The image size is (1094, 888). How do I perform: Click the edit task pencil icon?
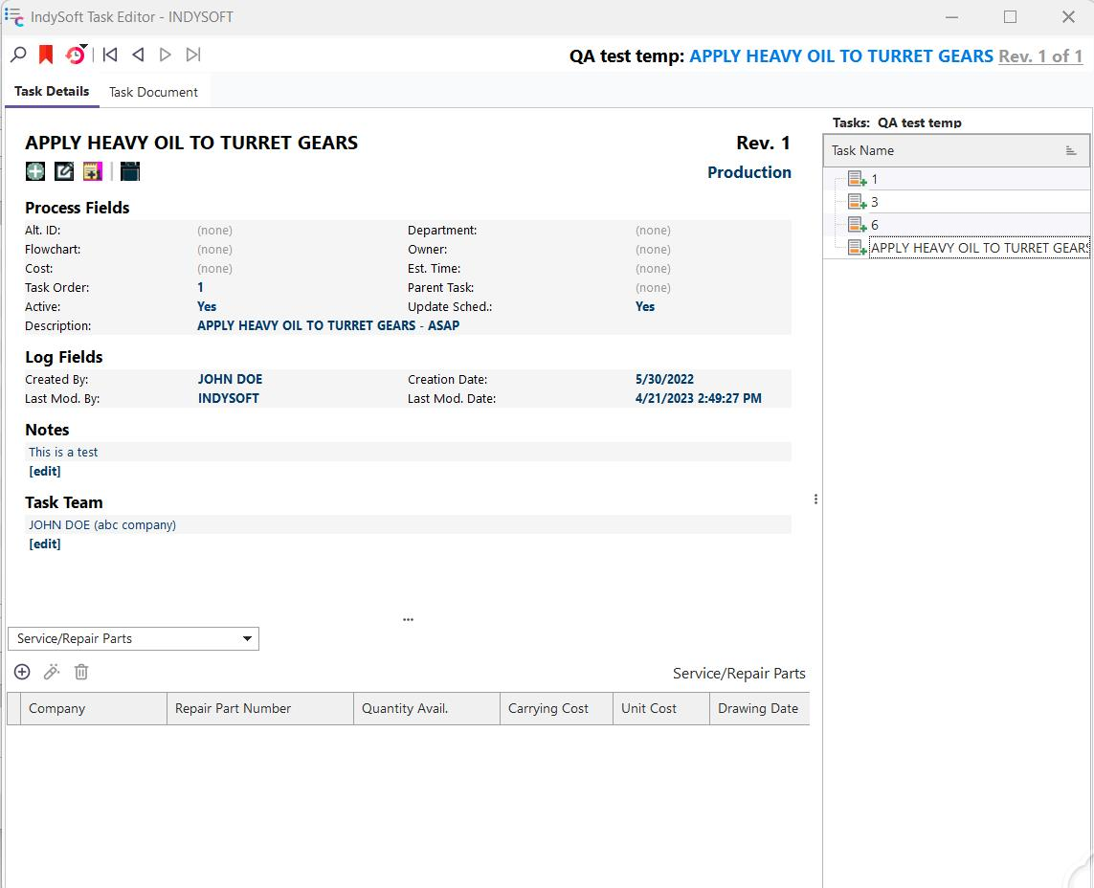pos(64,171)
